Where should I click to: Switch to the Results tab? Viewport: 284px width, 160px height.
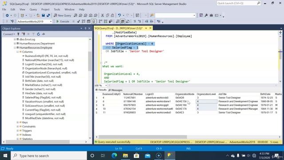(x=101, y=90)
